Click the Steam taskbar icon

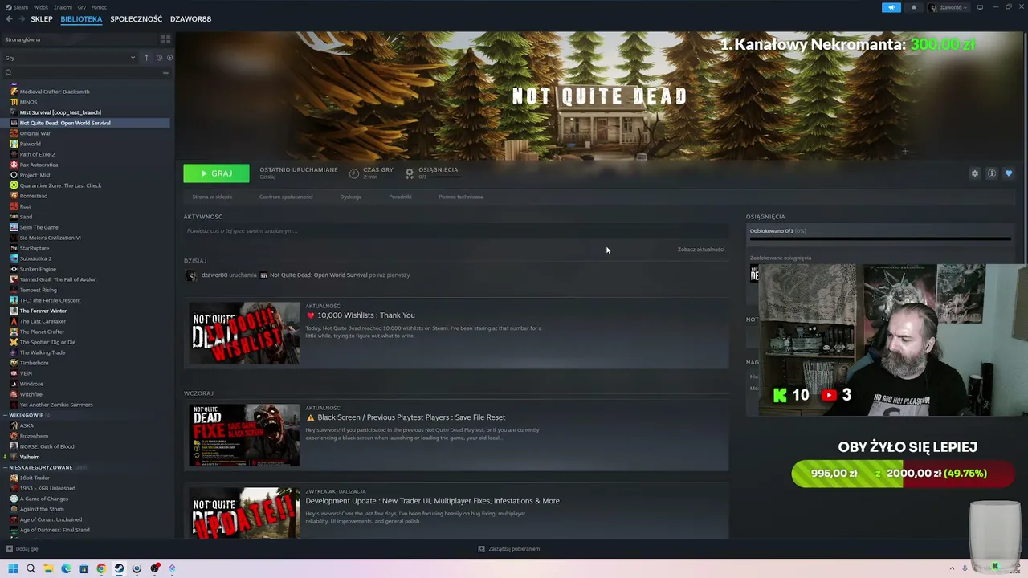[119, 568]
